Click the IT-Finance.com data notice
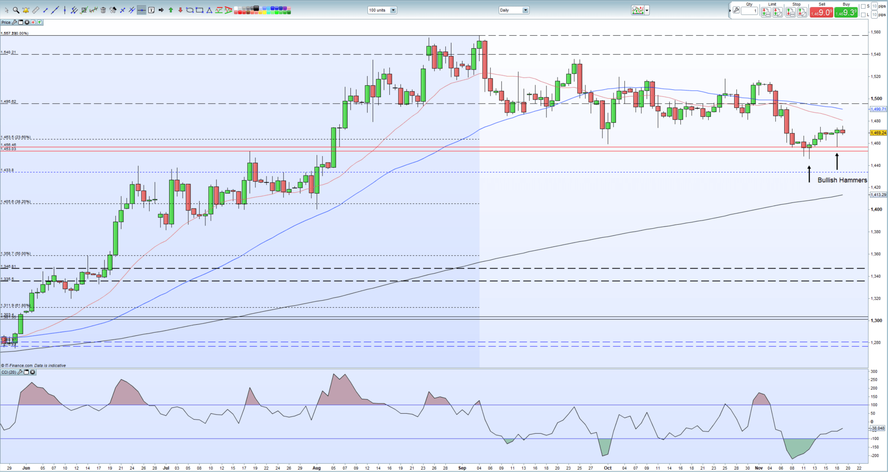The image size is (888, 472). pyautogui.click(x=34, y=365)
